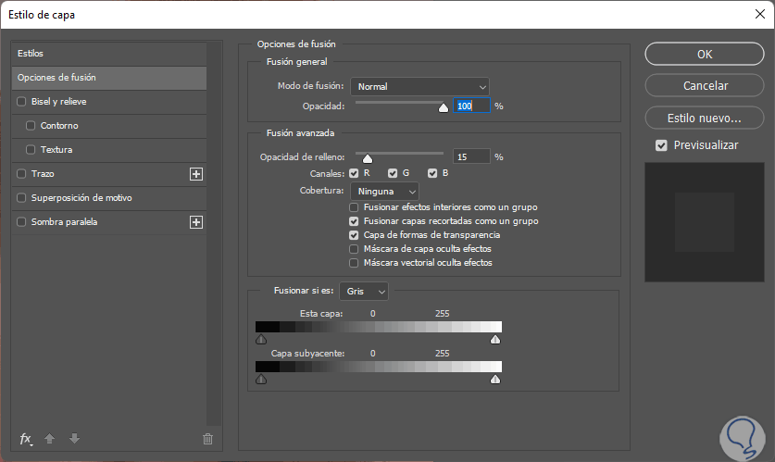Click the Opacidad de relleno slider handle

point(368,158)
